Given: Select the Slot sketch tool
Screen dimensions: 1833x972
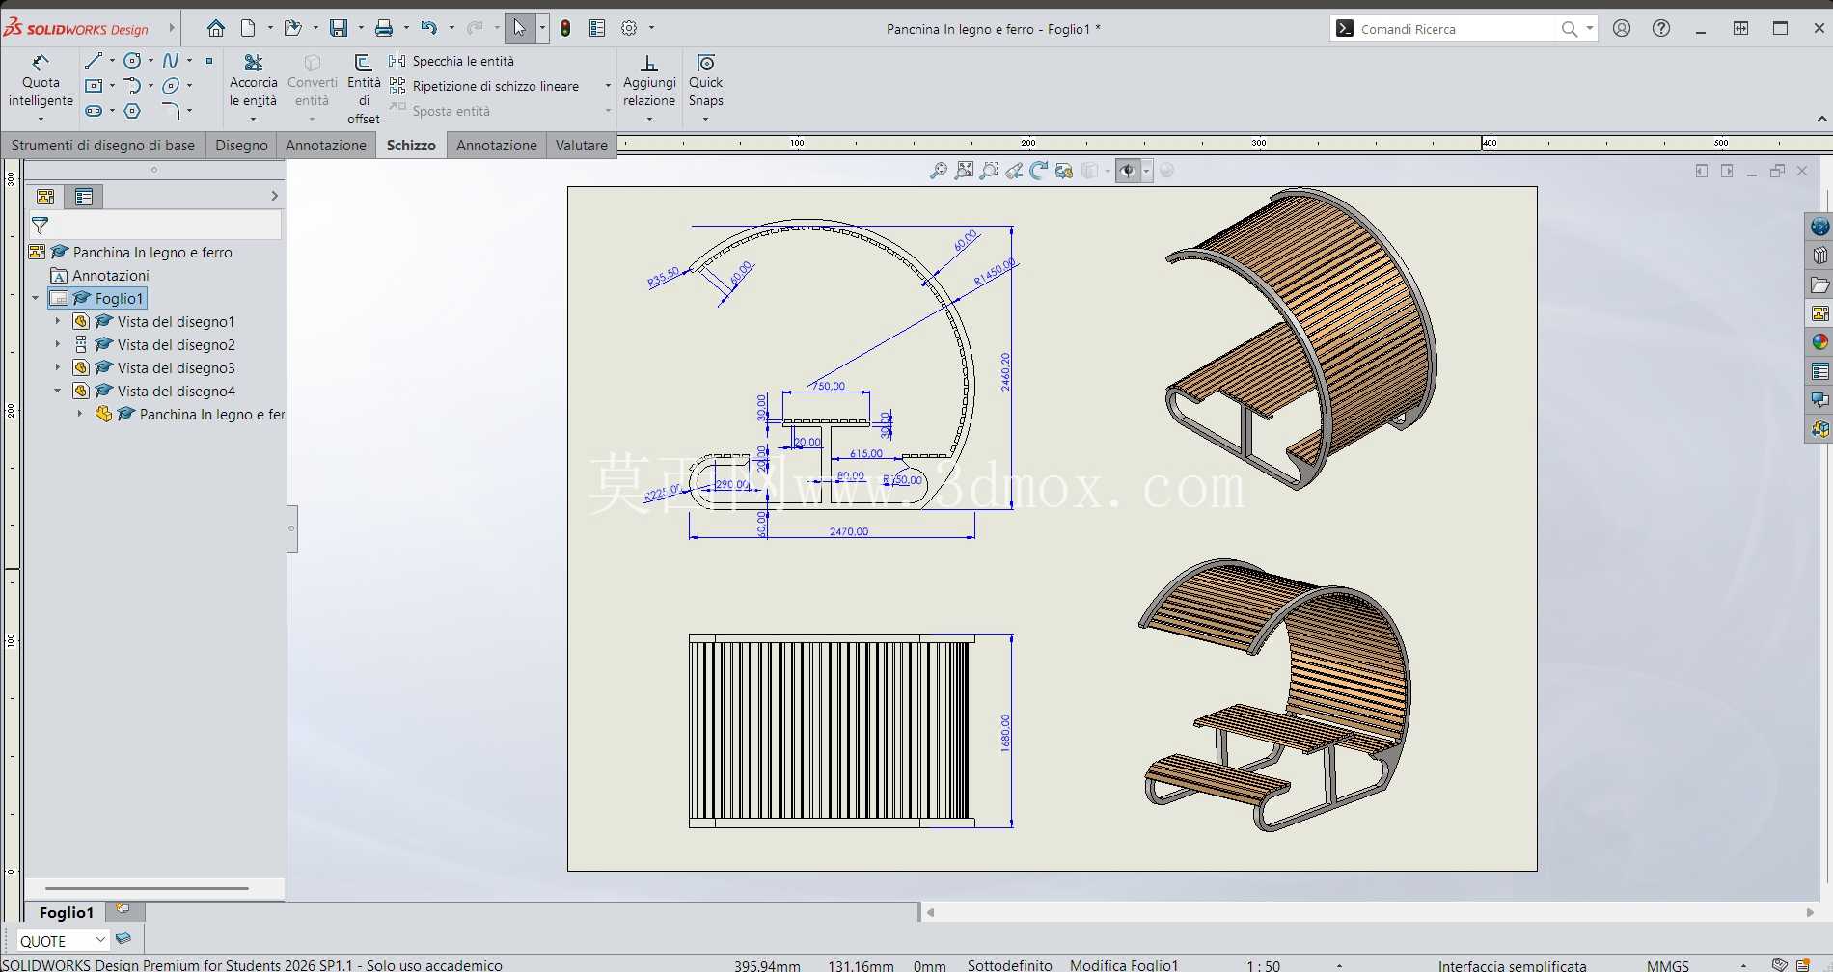Looking at the screenshot, I should click(94, 111).
